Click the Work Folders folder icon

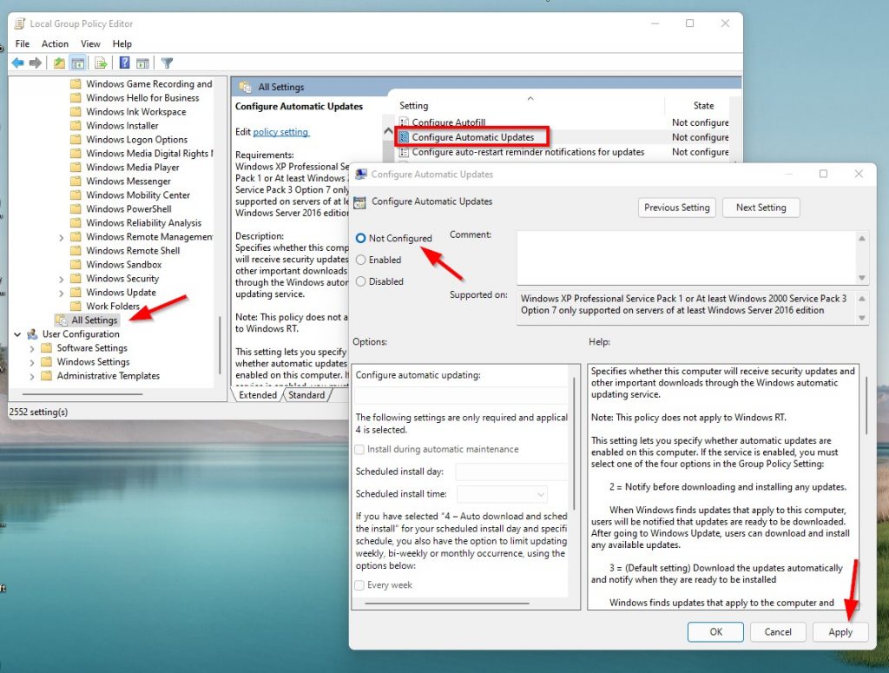pyautogui.click(x=76, y=307)
